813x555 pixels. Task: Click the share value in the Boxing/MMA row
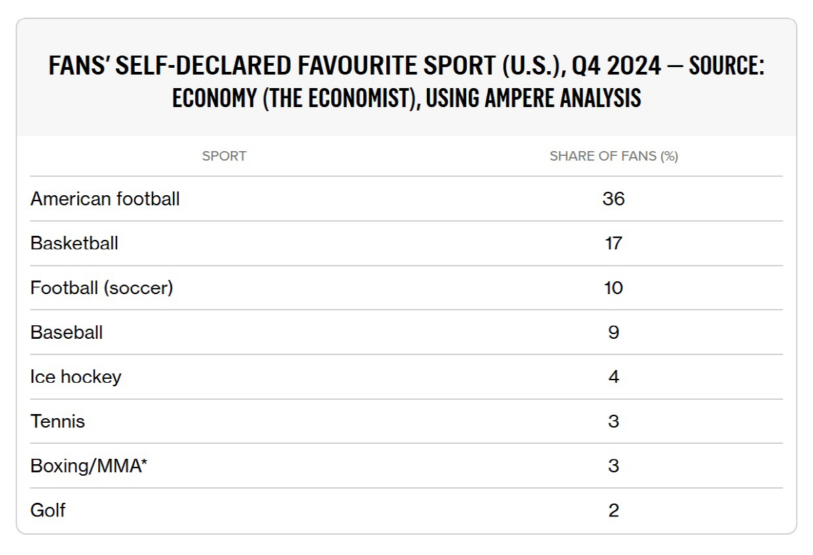tap(613, 466)
